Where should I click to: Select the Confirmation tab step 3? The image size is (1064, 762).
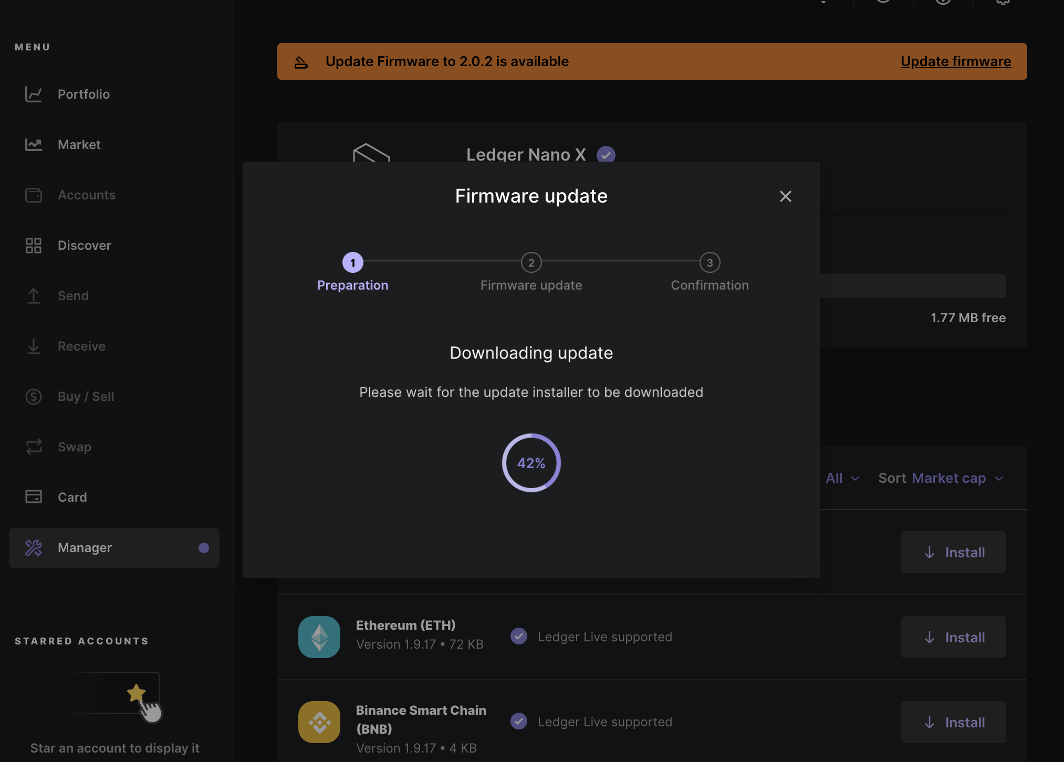[709, 262]
